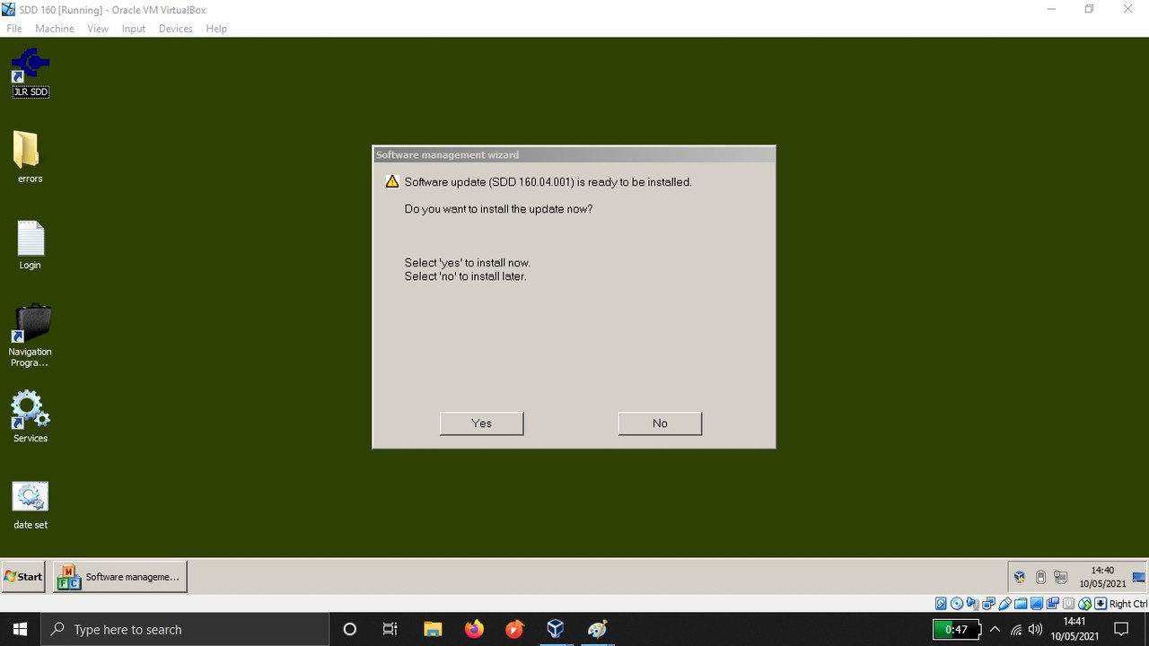Click the recording status indicator icon
Image resolution: width=1149 pixels, height=646 pixels.
point(1053,604)
